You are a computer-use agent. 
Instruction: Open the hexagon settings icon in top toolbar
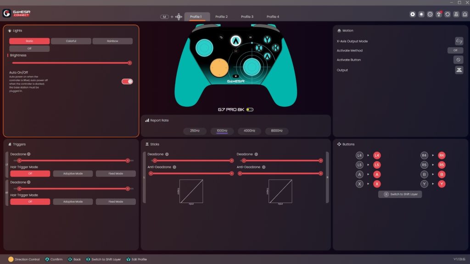pos(413,14)
